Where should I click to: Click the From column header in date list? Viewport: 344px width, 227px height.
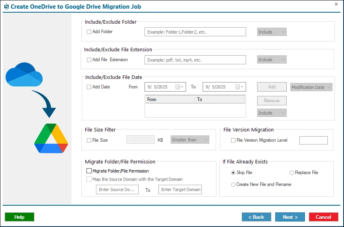[x=170, y=99]
